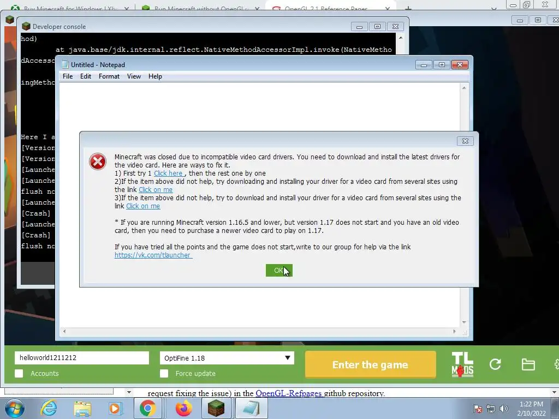The height and width of the screenshot is (419, 559).
Task: Open the 'Click on me' link in step 2
Action: [156, 190]
